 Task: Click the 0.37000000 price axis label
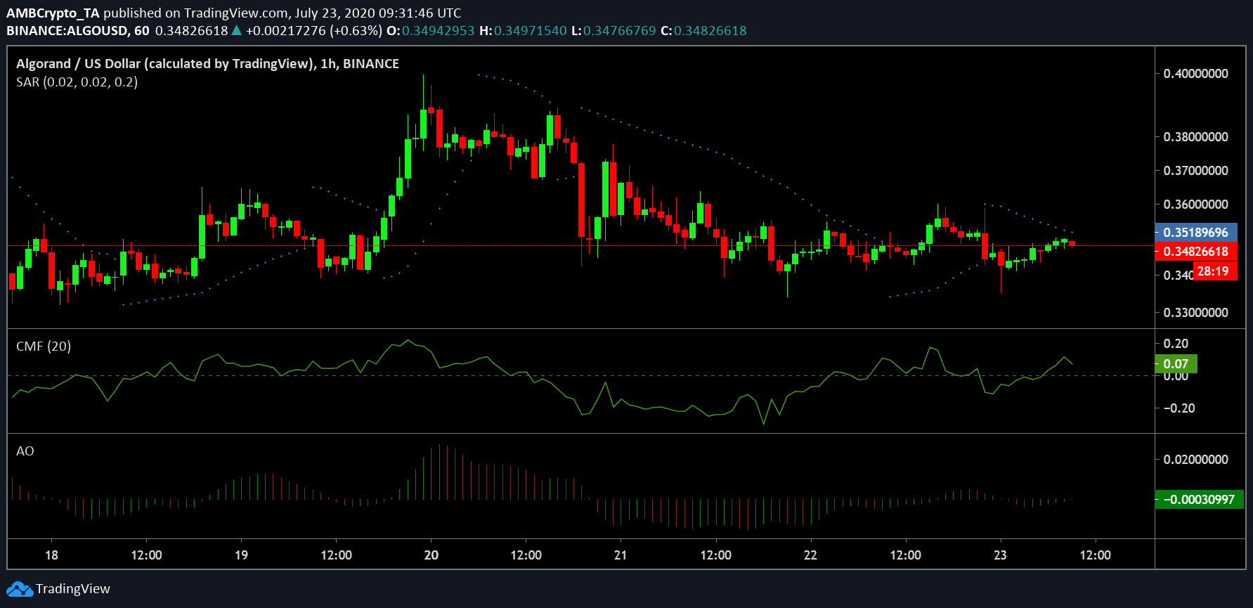pos(1196,171)
